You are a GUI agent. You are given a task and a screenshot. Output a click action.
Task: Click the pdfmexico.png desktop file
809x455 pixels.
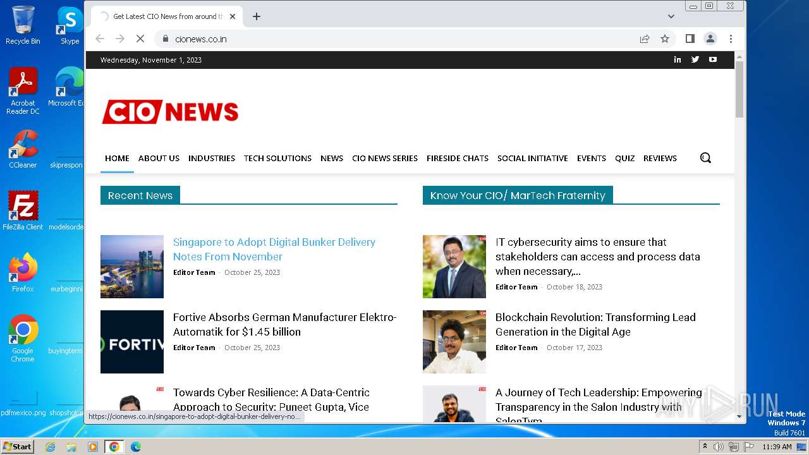(23, 404)
